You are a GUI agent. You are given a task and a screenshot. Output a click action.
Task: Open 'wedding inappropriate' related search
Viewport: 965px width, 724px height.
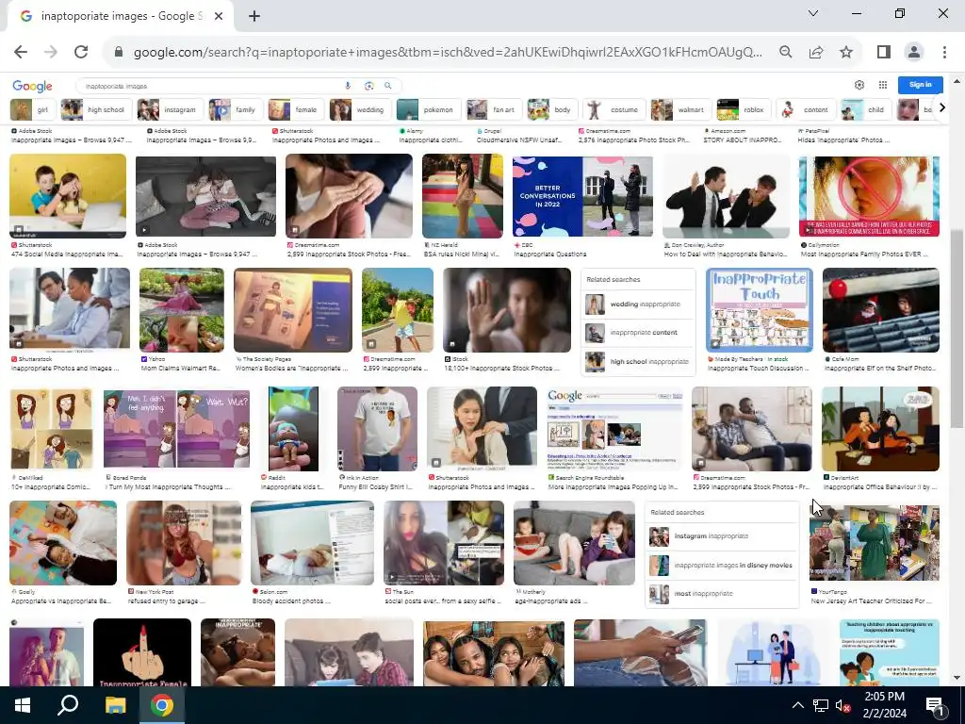(x=638, y=304)
